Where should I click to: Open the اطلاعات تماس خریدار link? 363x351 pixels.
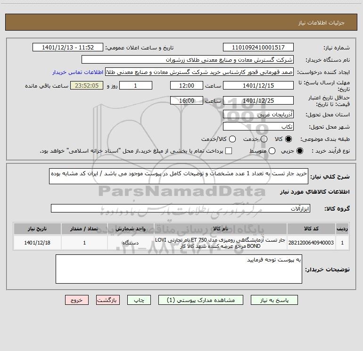coord(78,72)
